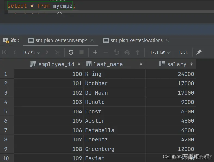Select salary cell 6000
This screenshot has width=214, height=162.
click(171, 111)
